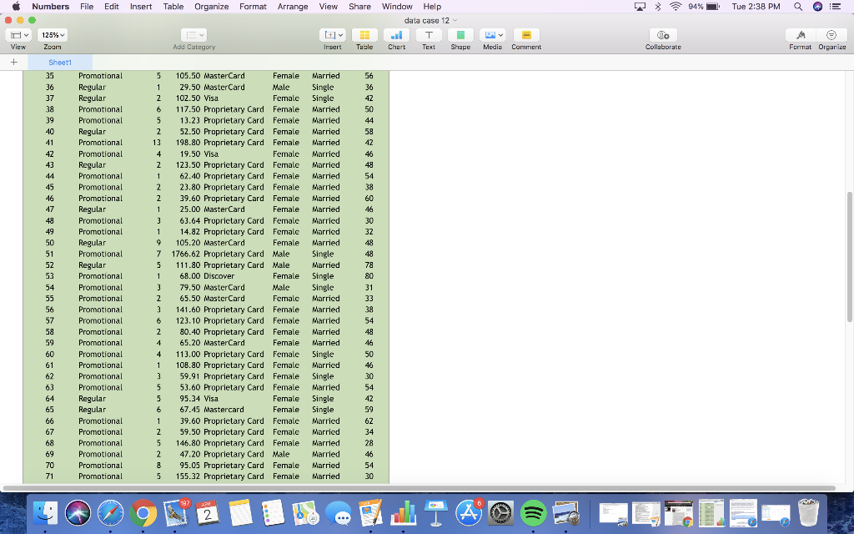Open the Organize sidebar
Image resolution: width=854 pixels, height=534 pixels.
point(833,34)
